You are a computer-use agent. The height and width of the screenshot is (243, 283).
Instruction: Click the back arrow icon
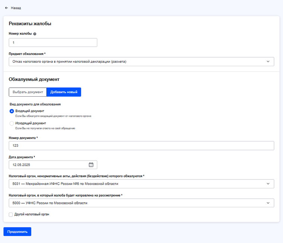click(6, 8)
